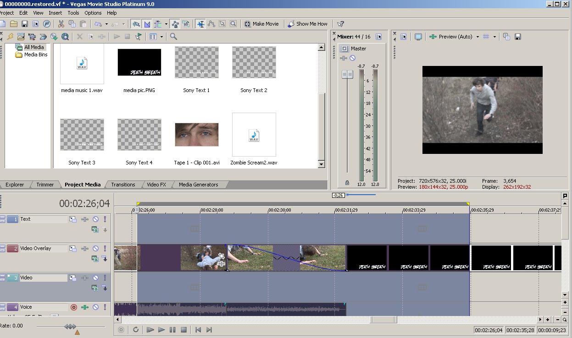This screenshot has height=338, width=572.
Task: Click the lightning bolt icon in media toolbar
Action: [x=10, y=37]
